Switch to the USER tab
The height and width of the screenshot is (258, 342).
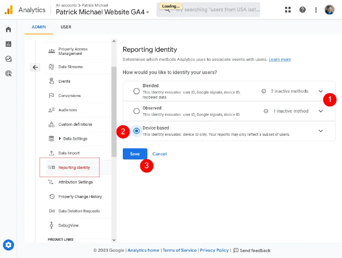click(66, 27)
